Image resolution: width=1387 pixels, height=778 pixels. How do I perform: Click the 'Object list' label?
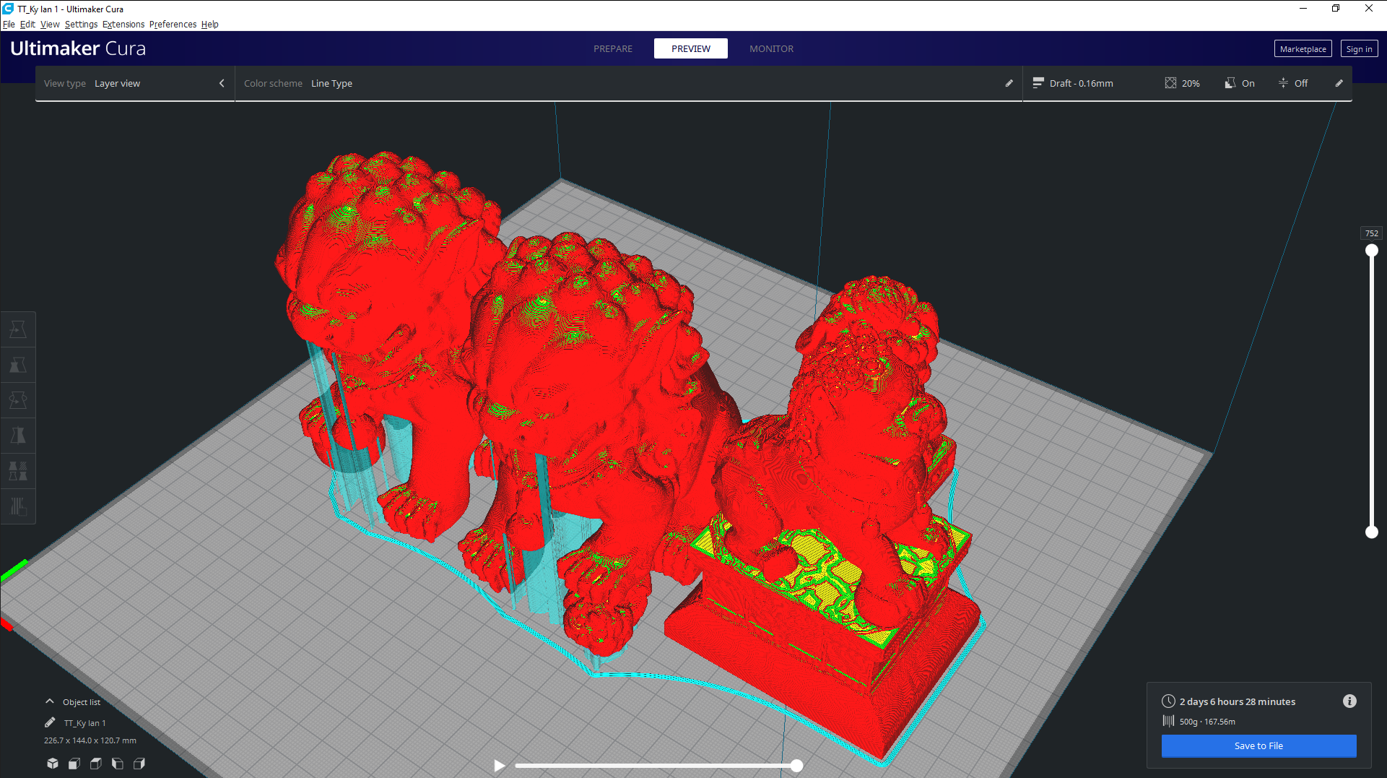coord(82,702)
